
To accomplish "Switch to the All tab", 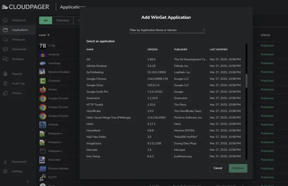I will click(45, 20).
